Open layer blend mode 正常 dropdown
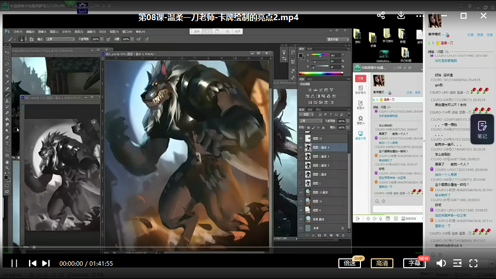 311,121
